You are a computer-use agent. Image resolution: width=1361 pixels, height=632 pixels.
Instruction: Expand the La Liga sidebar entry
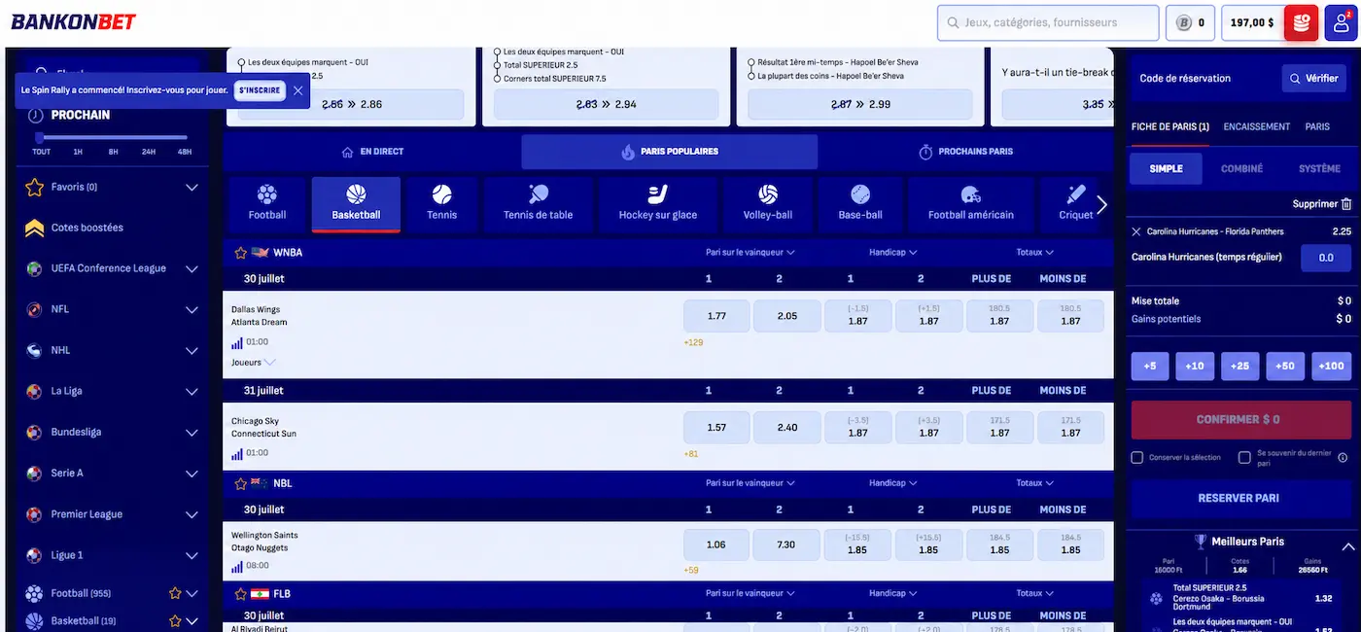tap(192, 392)
